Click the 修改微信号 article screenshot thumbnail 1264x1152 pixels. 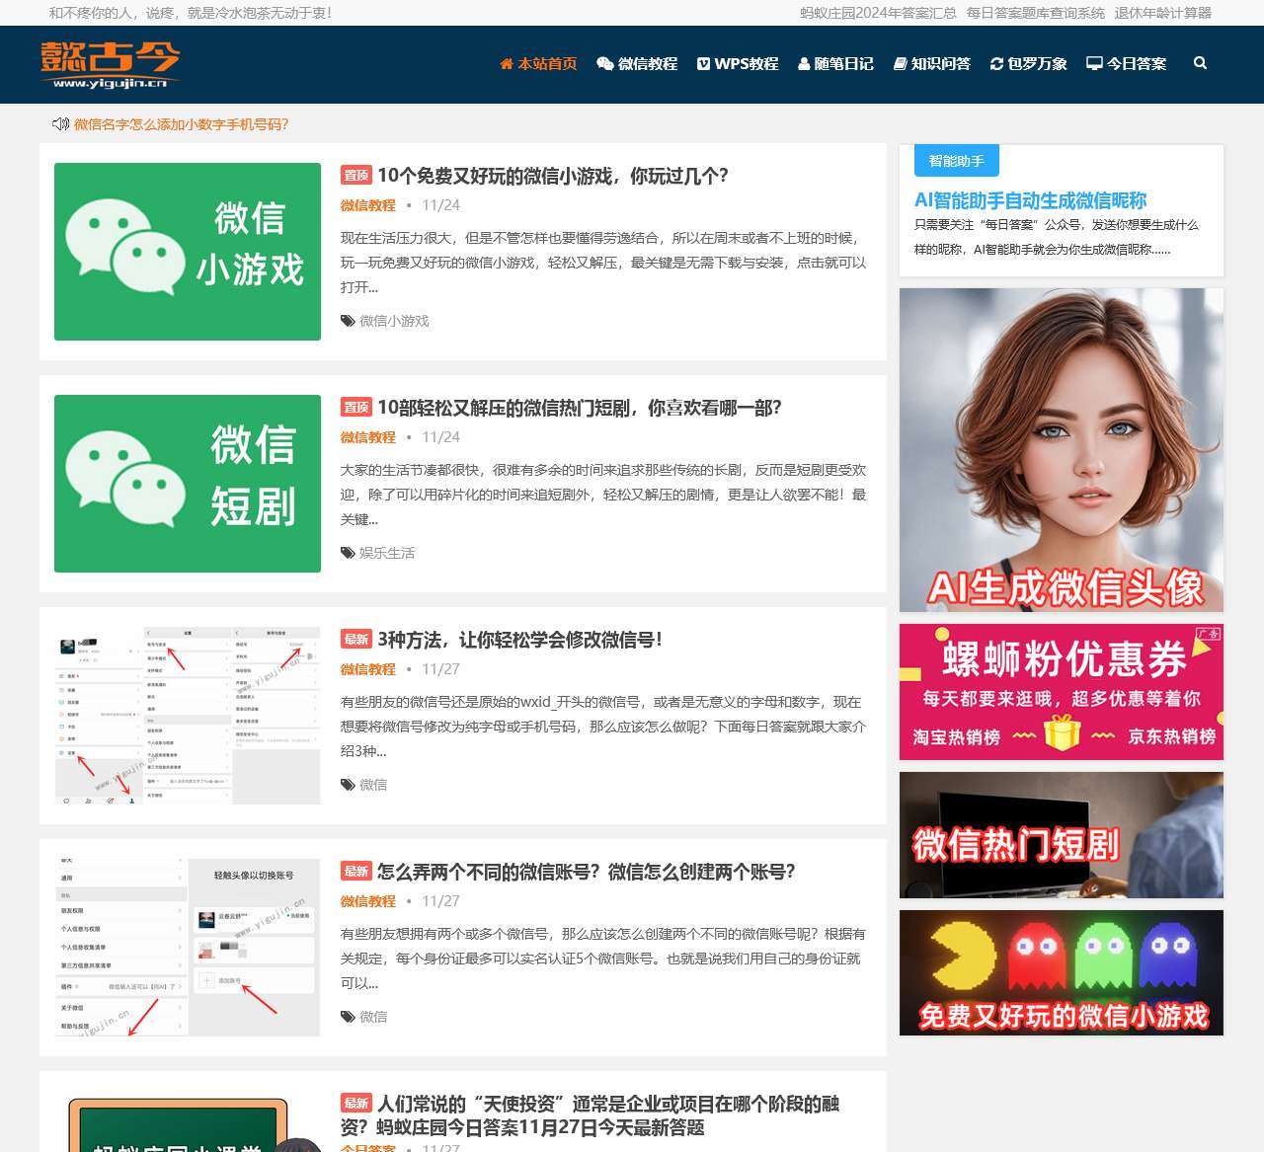pos(188,716)
